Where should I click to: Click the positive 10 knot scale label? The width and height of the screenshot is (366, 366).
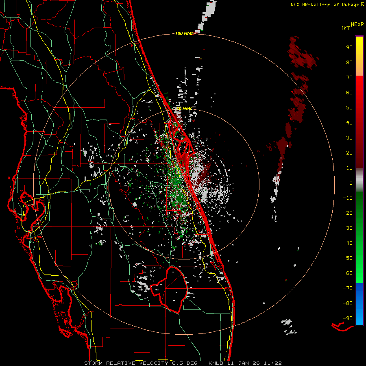click(349, 168)
